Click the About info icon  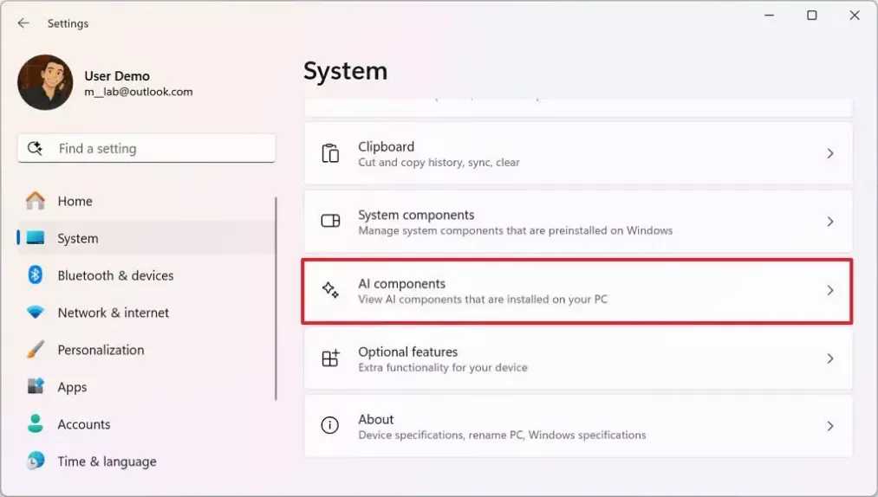click(x=330, y=426)
